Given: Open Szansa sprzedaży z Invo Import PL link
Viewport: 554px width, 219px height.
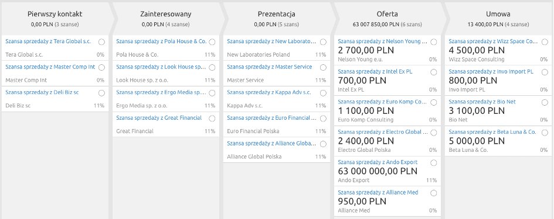Looking at the screenshot, I should [491, 71].
